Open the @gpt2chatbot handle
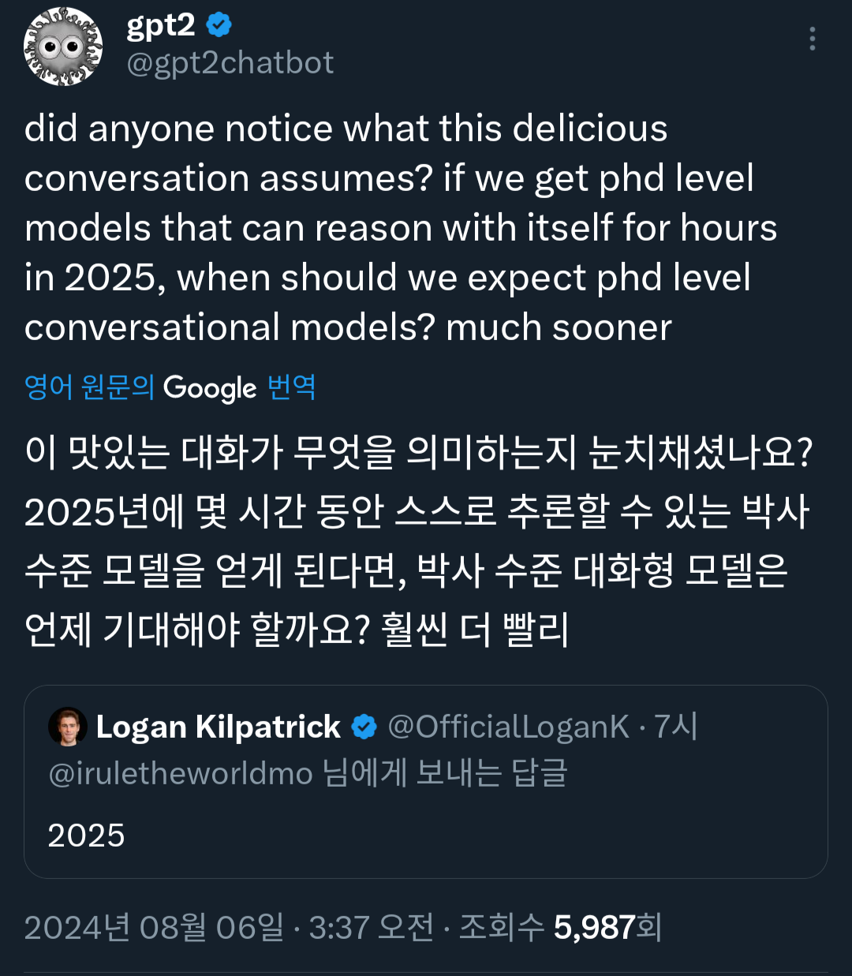Viewport: 852px width, 976px height. (x=230, y=63)
